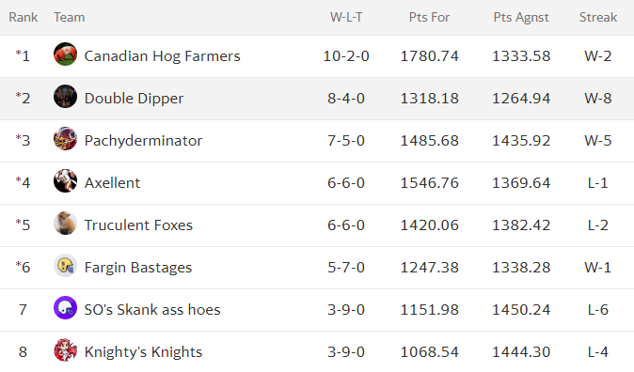Image resolution: width=634 pixels, height=372 pixels.
Task: Sort by the Pts For column header
Action: pyautogui.click(x=429, y=17)
